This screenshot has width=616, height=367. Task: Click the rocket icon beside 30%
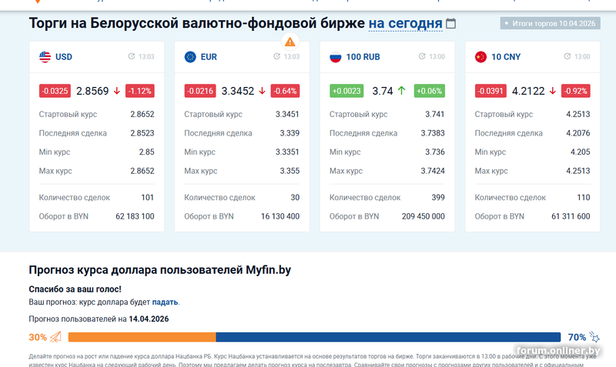(x=55, y=337)
